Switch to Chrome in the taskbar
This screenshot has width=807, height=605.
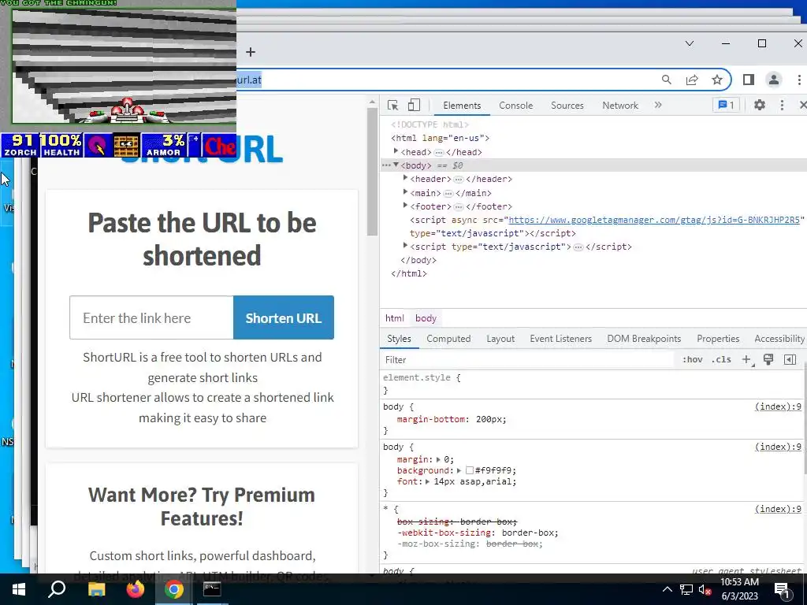point(174,589)
